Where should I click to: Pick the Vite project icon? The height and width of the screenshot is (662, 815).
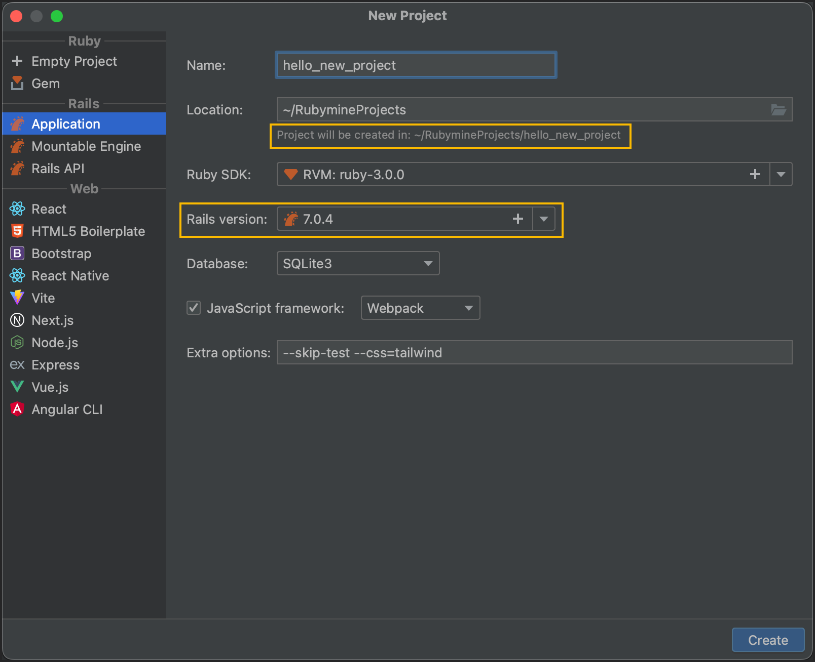17,298
